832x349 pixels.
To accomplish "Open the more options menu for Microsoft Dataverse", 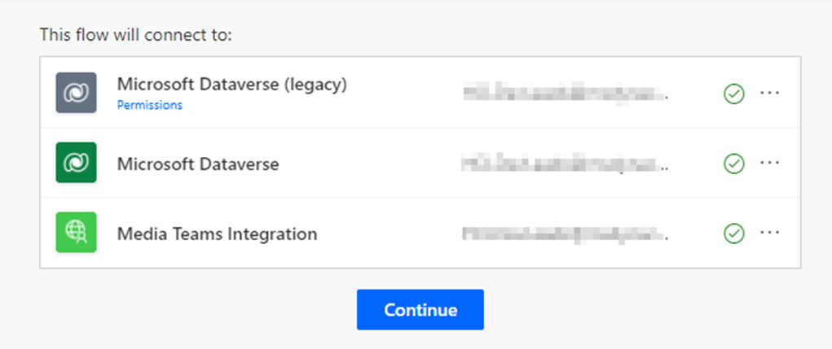I will pos(770,163).
